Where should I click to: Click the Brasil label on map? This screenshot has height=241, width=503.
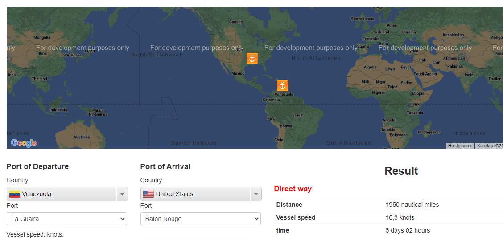click(297, 115)
